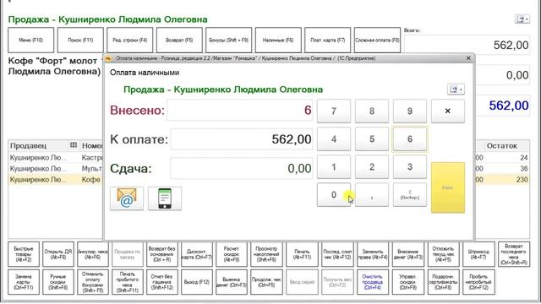Open Меню (F10) in sales window
541x304 pixels.
pos(30,40)
